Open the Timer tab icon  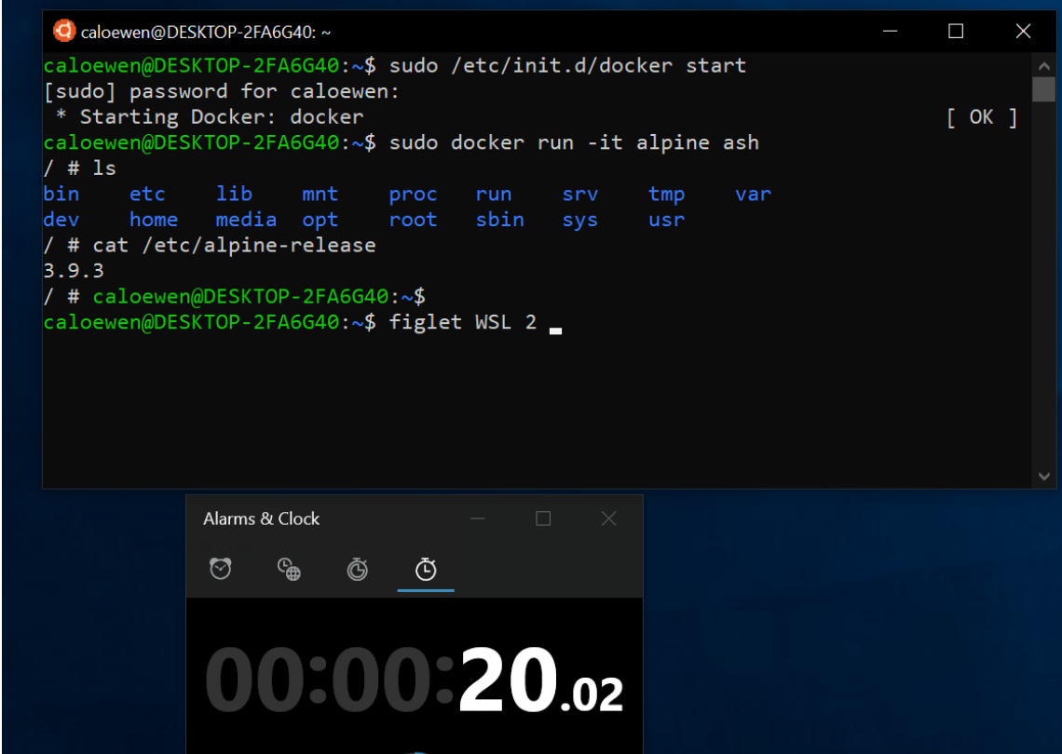358,569
